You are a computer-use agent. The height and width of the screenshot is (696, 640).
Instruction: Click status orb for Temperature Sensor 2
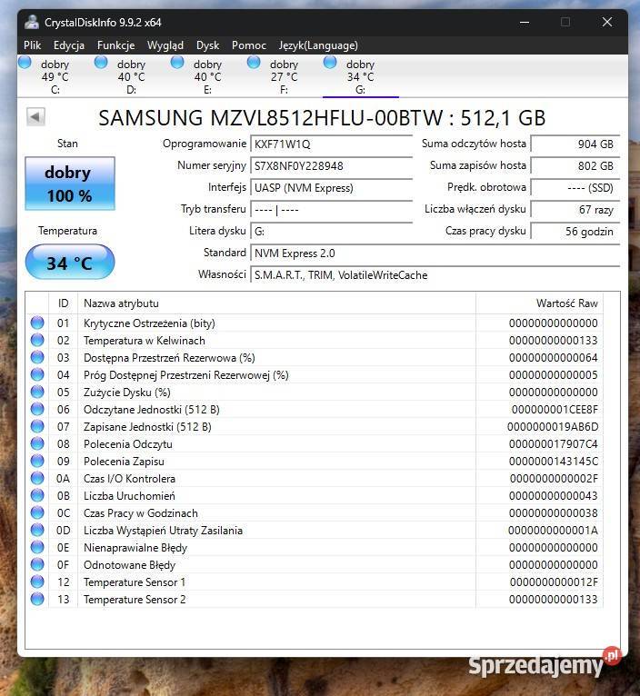tap(37, 599)
